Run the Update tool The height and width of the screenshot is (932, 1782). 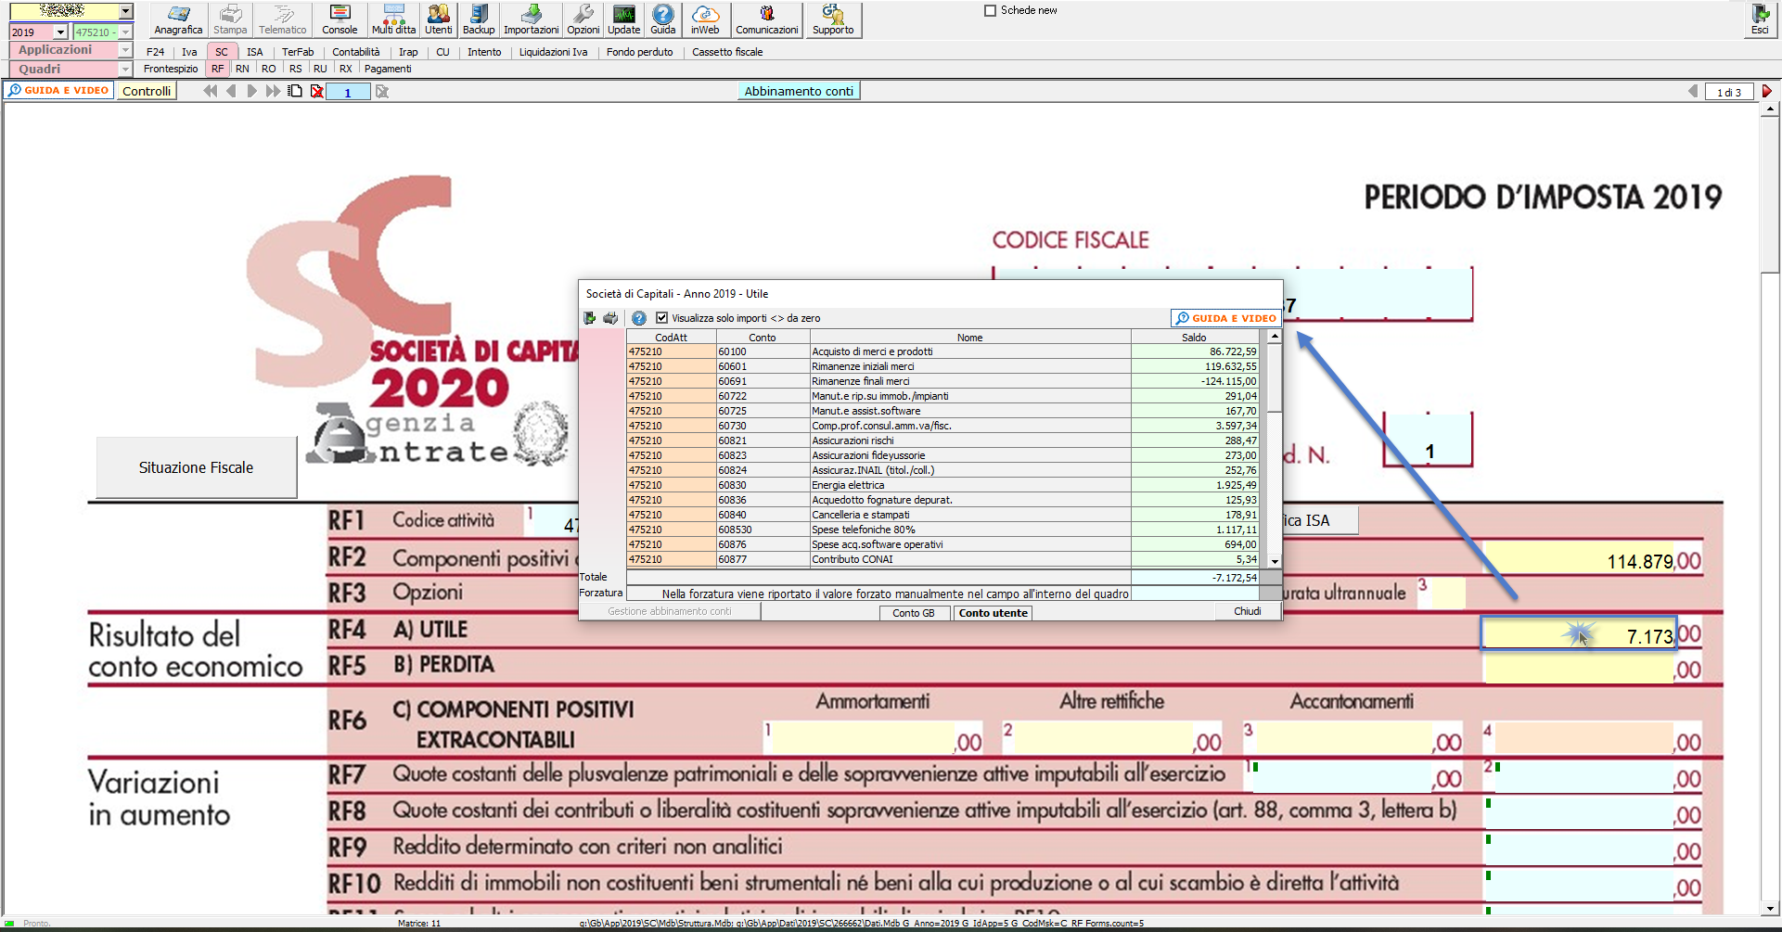click(x=624, y=19)
